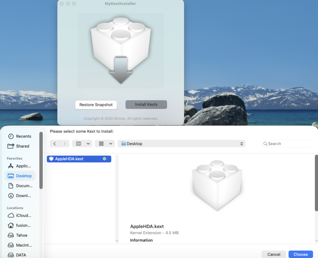Click the column view icon
318x258 pixels.
pos(79,143)
